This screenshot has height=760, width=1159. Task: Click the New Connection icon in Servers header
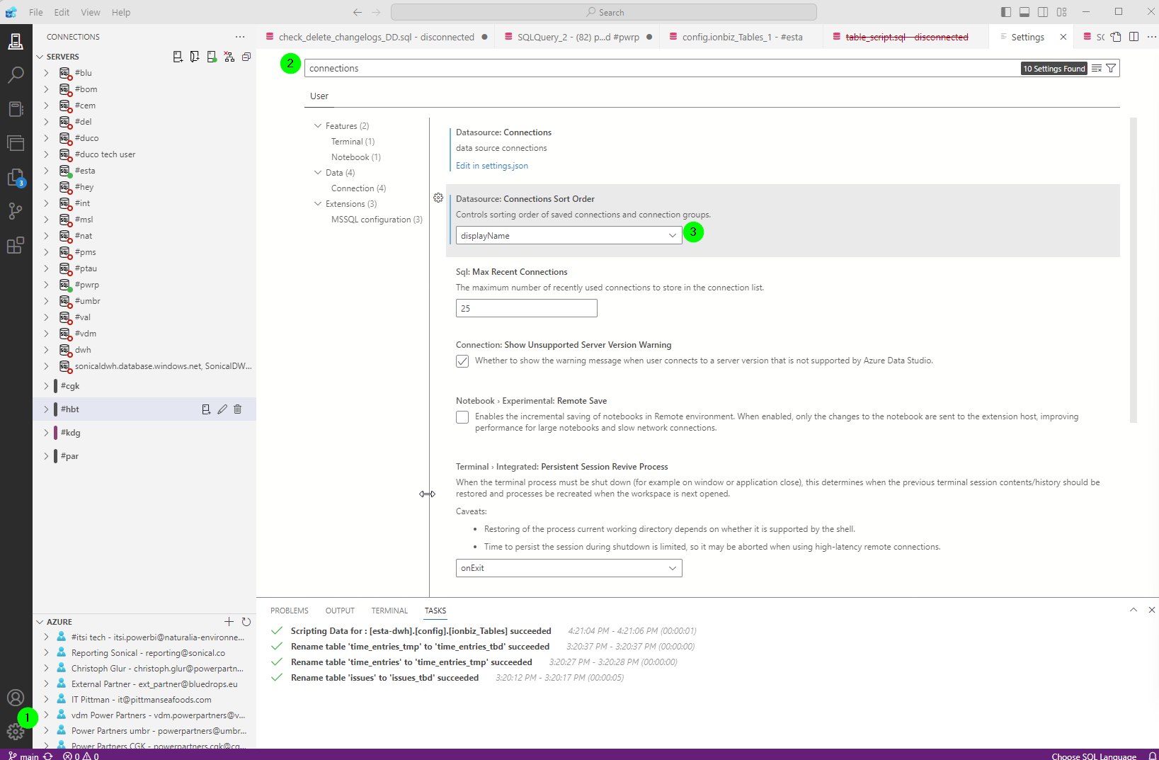[178, 57]
